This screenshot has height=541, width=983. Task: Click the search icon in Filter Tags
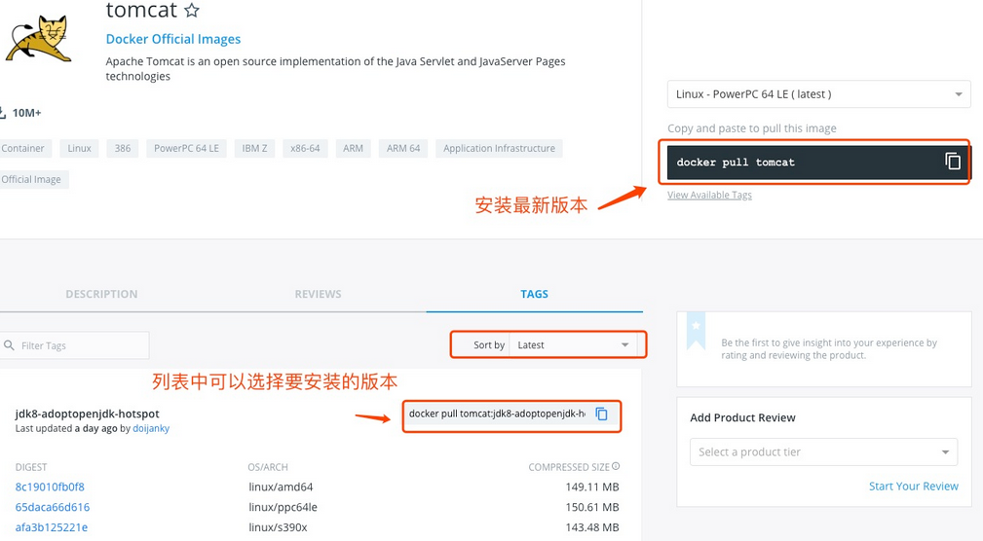click(x=10, y=345)
